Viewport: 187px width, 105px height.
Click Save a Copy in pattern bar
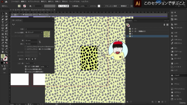[27, 15]
